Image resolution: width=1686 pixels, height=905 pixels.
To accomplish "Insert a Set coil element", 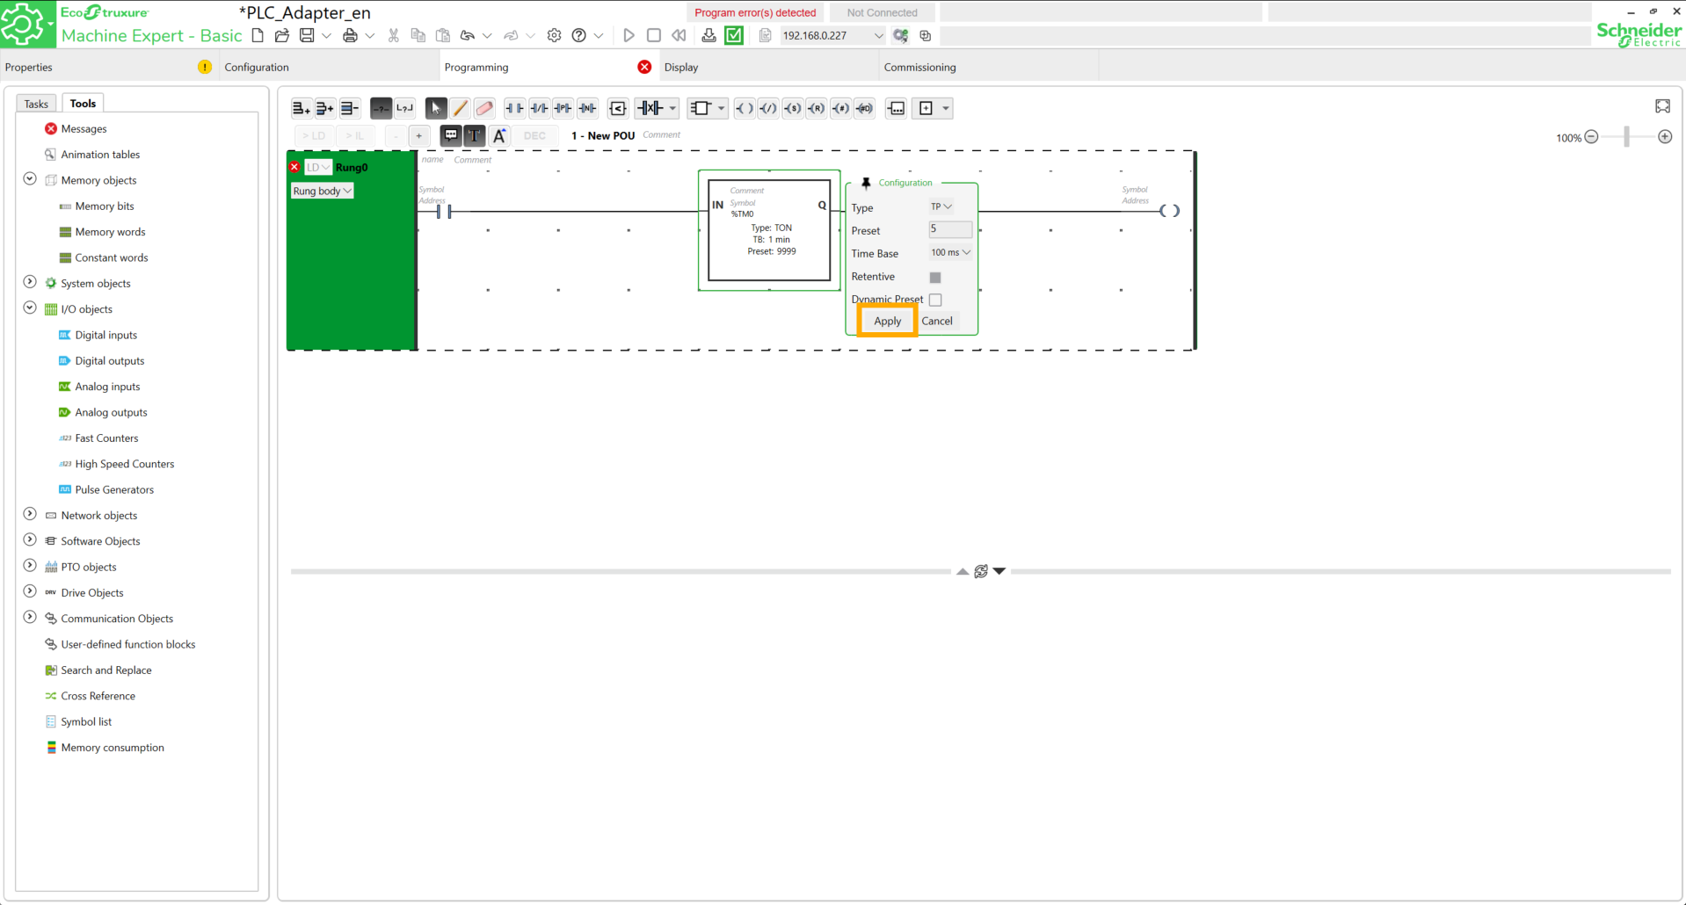I will tap(792, 108).
